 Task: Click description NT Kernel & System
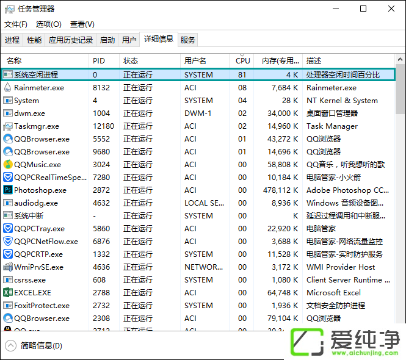click(342, 101)
